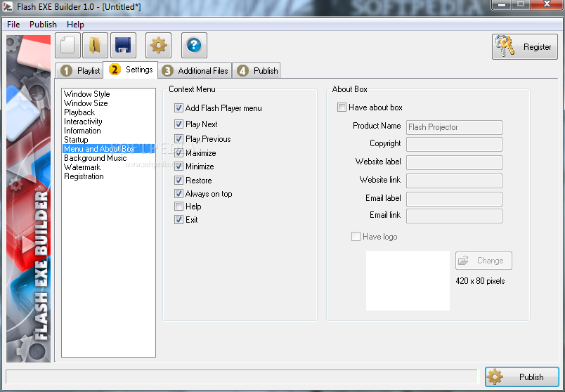
Task: Enable the Help context menu checkbox
Action: [x=178, y=206]
